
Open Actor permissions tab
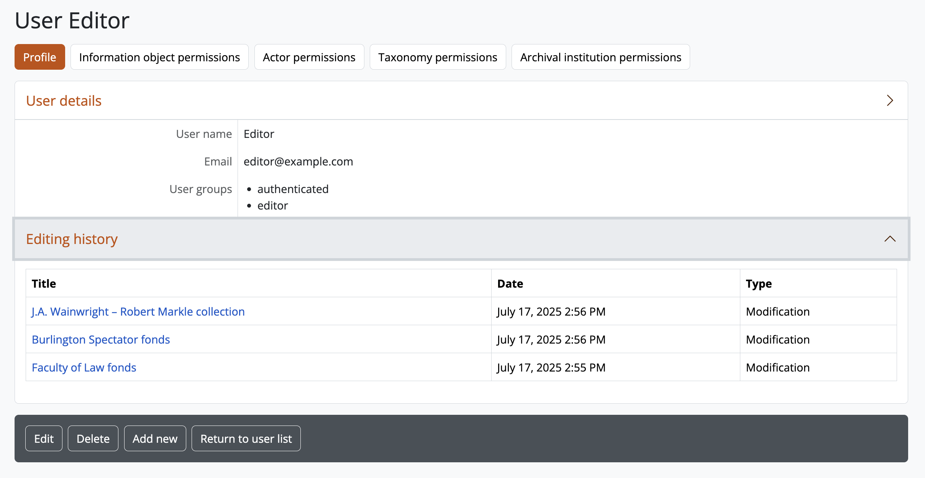pos(309,57)
